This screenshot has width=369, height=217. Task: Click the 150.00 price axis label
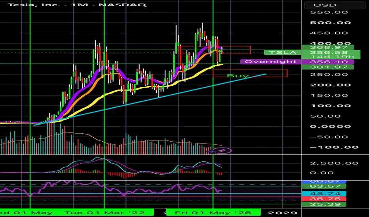[x=329, y=95]
